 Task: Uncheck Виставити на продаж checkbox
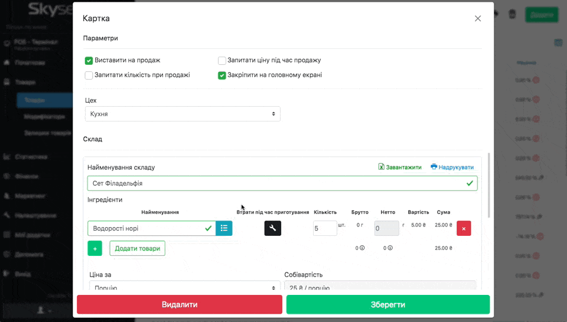89,60
